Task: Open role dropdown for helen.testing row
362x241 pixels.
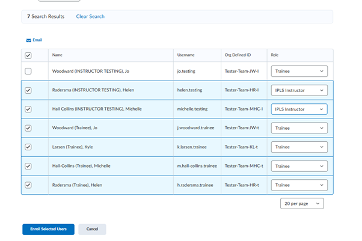Action: (299, 90)
